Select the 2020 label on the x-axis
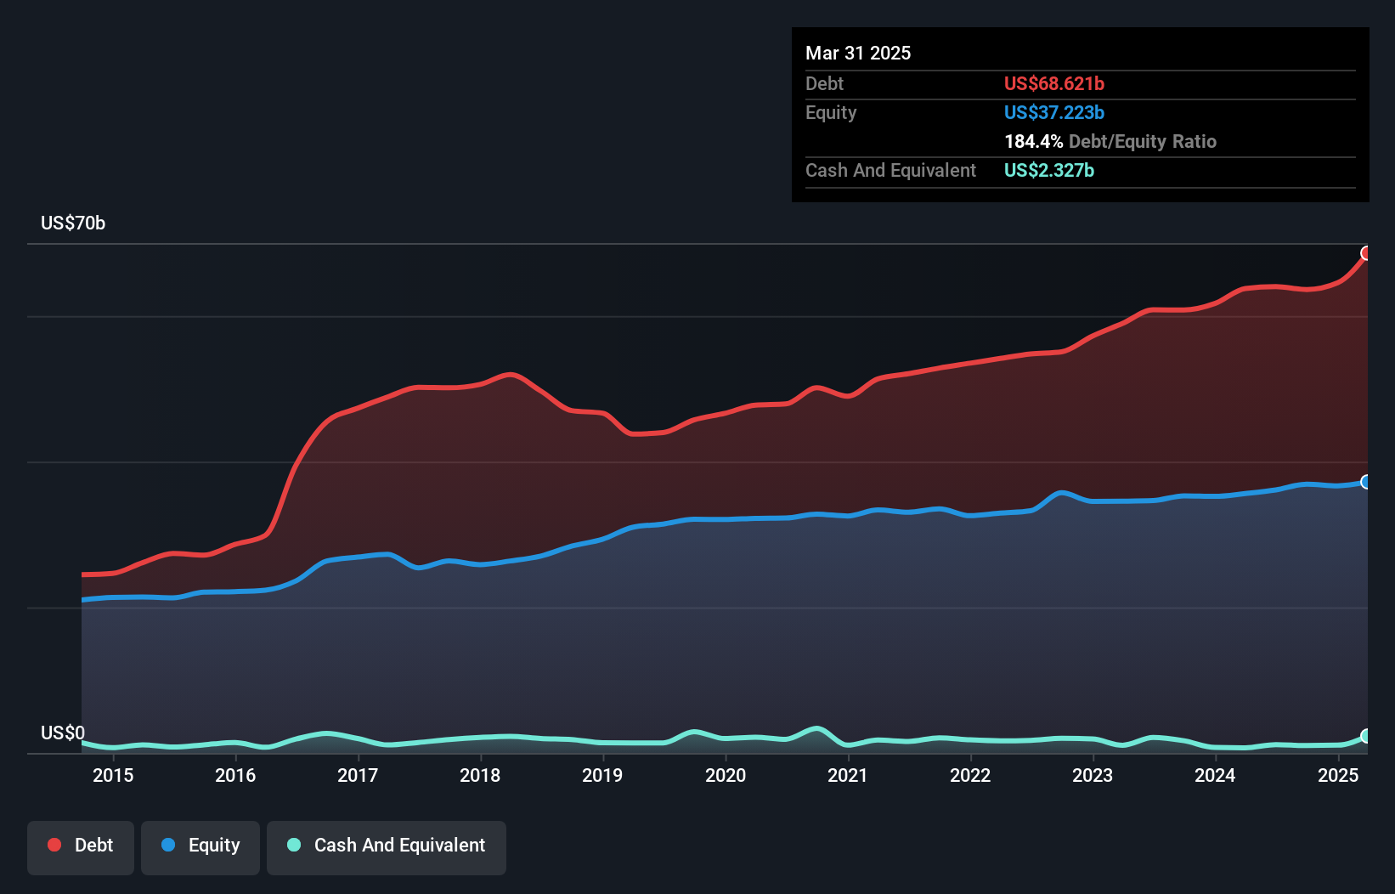 click(726, 775)
